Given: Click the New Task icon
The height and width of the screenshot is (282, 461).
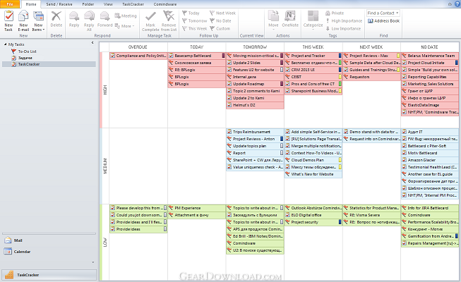Looking at the screenshot, I should pyautogui.click(x=8, y=16).
